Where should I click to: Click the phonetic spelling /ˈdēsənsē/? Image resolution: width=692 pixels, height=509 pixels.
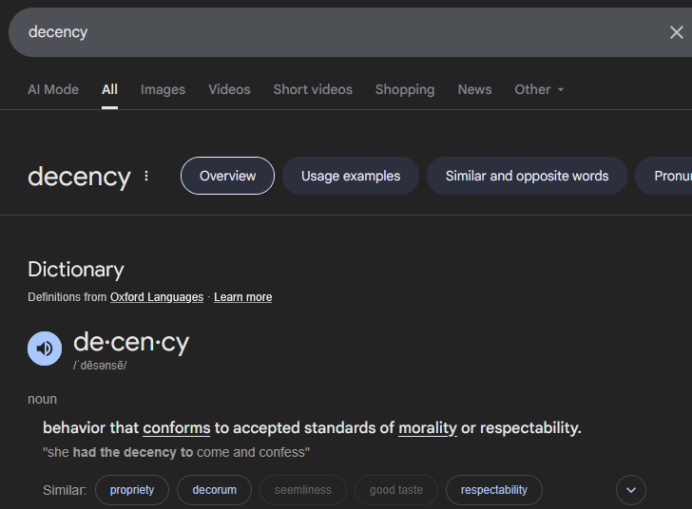[x=100, y=366]
